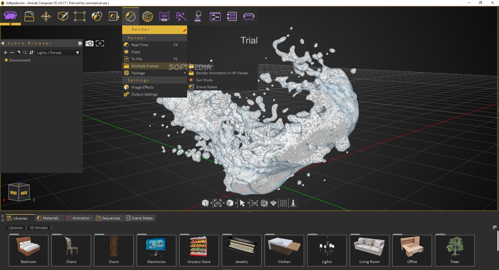499x270 pixels.
Task: Open the cube-with-pencil geometry editing tool
Action: 63,16
